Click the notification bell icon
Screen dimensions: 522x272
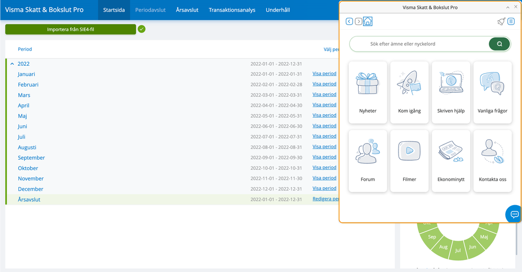pyautogui.click(x=501, y=21)
